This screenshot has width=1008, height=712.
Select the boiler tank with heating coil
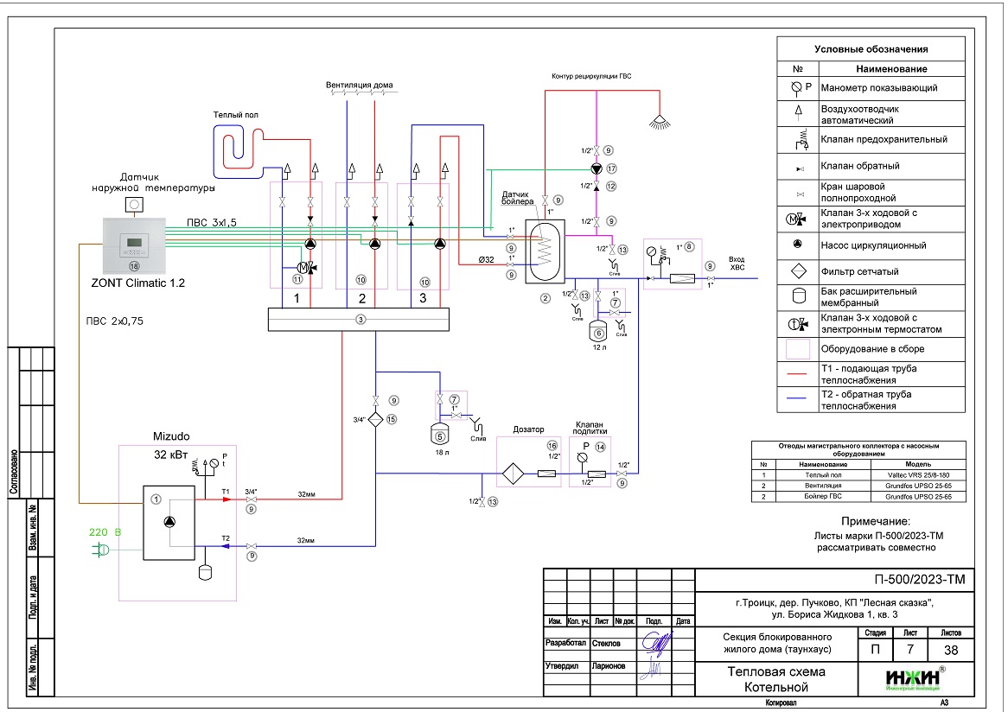pos(545,249)
